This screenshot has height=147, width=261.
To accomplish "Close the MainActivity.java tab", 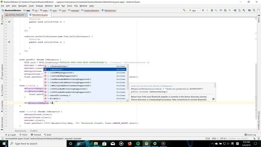I will pyautogui.click(x=49, y=15).
